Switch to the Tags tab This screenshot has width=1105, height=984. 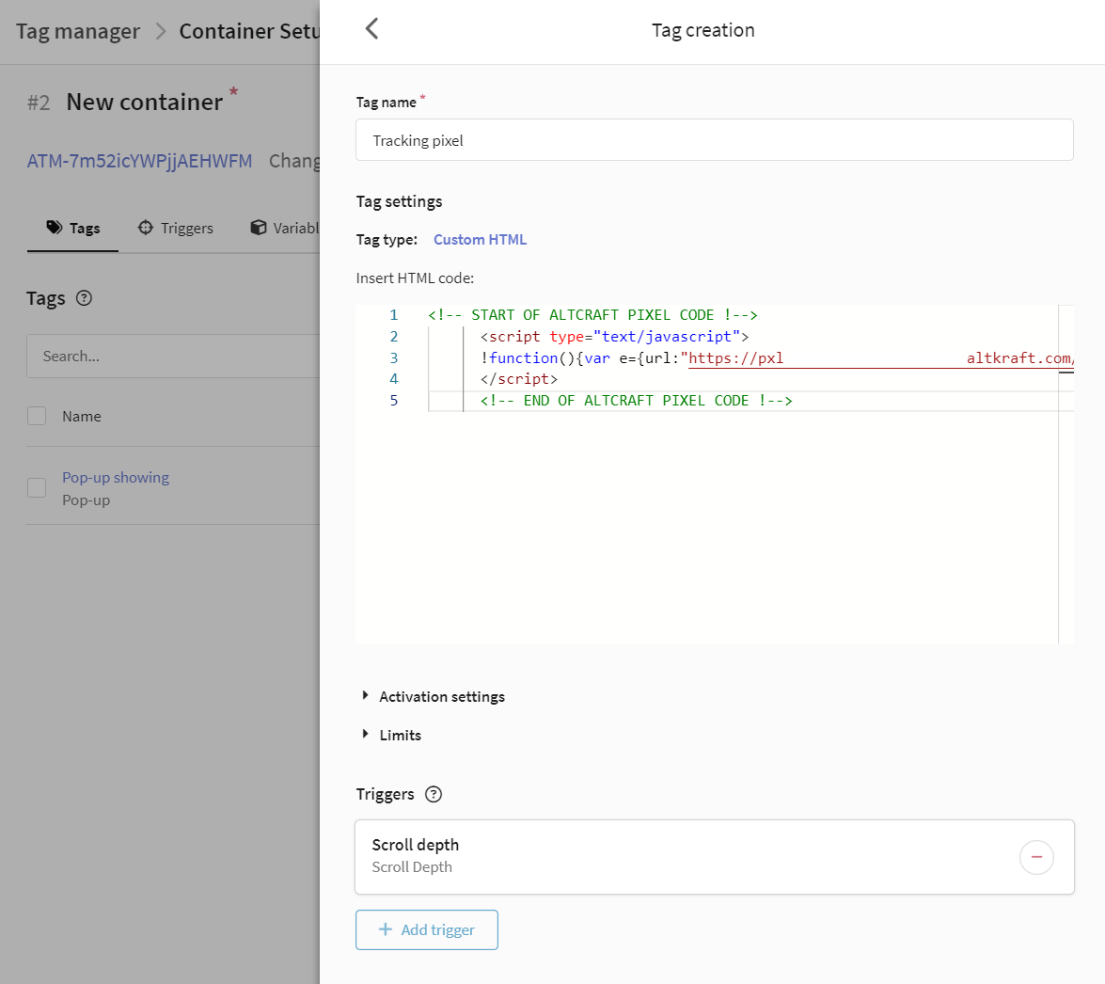click(x=72, y=228)
